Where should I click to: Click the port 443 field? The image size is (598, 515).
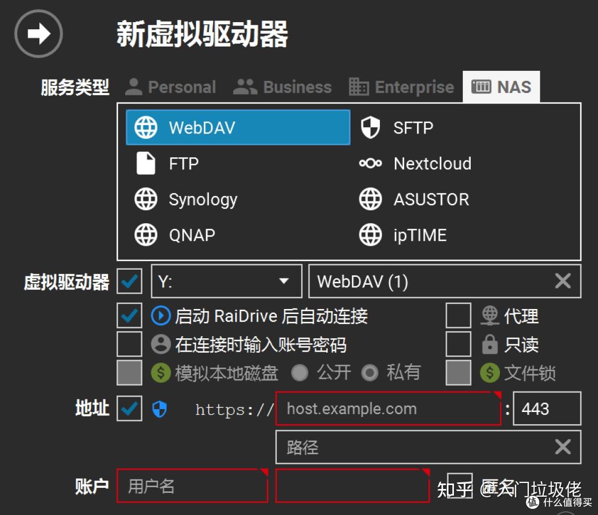[547, 408]
